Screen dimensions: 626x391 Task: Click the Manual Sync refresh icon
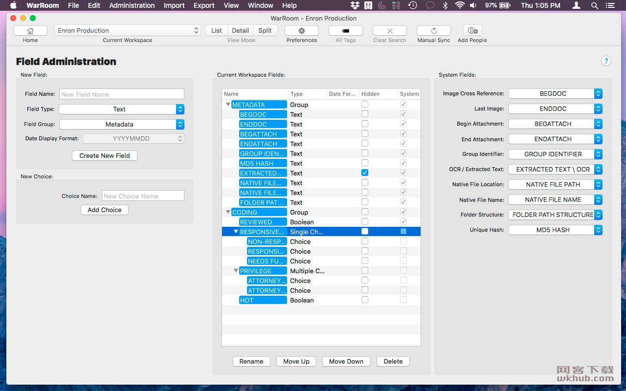[x=434, y=30]
